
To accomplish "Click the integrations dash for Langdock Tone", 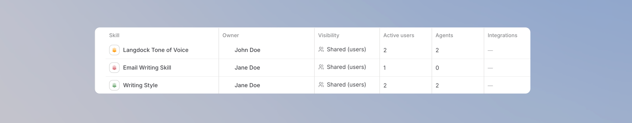I will click(x=490, y=50).
